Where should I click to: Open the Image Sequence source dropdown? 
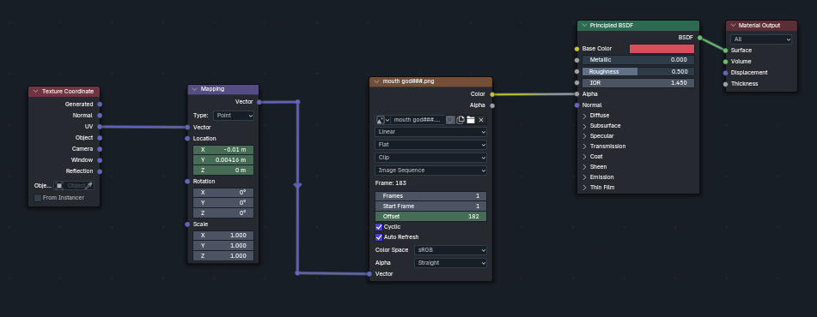click(x=431, y=170)
